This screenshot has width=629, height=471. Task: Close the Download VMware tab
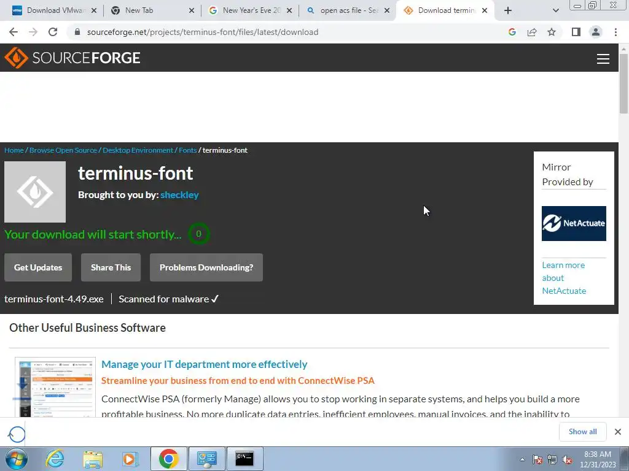(x=94, y=10)
